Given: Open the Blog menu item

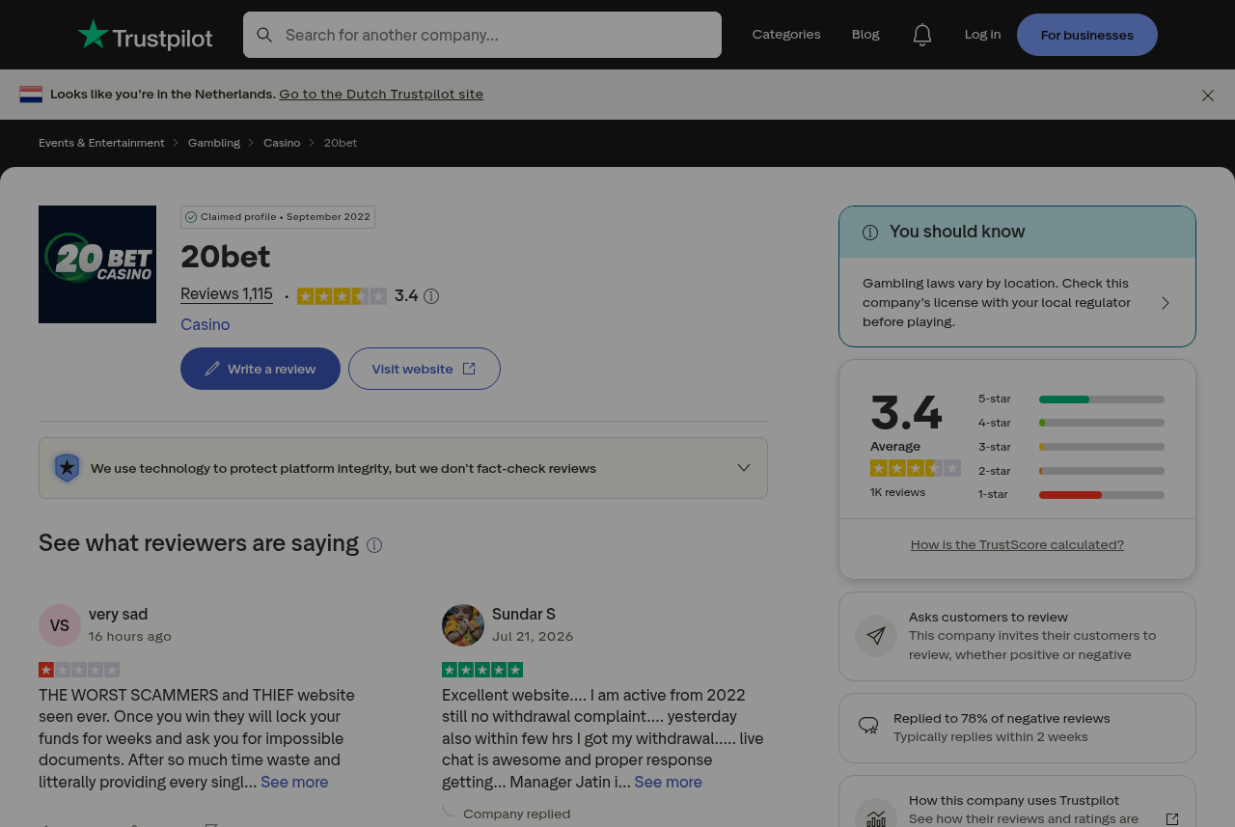Looking at the screenshot, I should point(865,35).
